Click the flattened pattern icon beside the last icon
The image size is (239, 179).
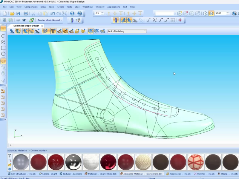click(x=78, y=20)
